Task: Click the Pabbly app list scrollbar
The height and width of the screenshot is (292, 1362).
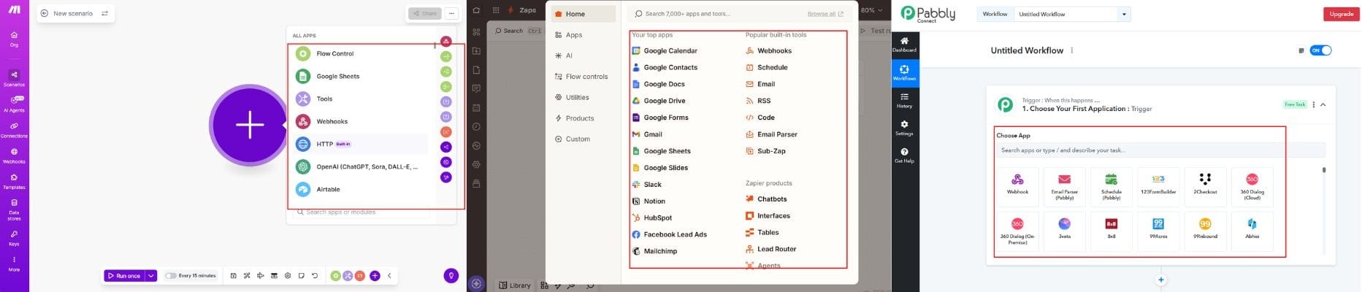Action: (x=1324, y=170)
